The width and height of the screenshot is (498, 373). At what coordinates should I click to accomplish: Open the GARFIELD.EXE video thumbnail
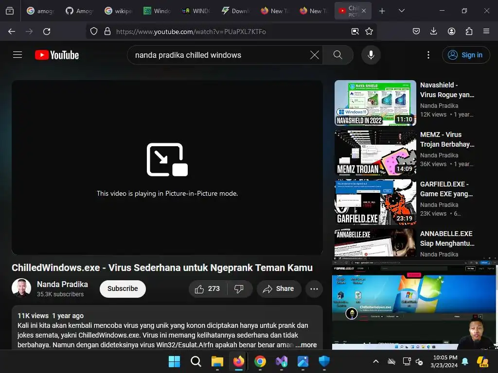click(x=375, y=202)
